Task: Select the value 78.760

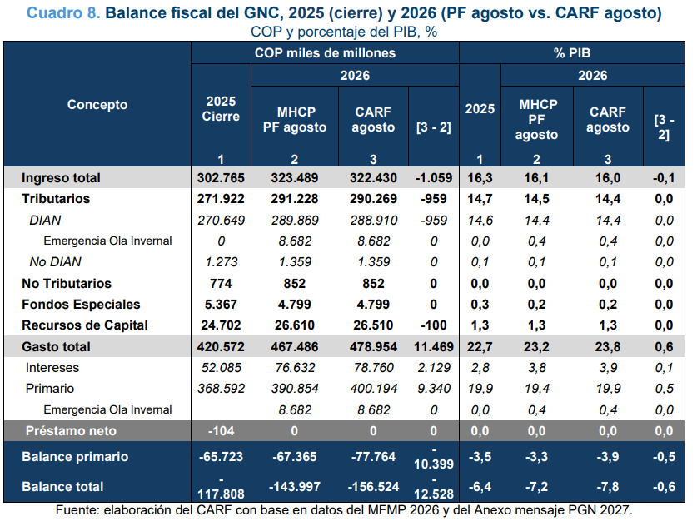Action: (x=373, y=368)
